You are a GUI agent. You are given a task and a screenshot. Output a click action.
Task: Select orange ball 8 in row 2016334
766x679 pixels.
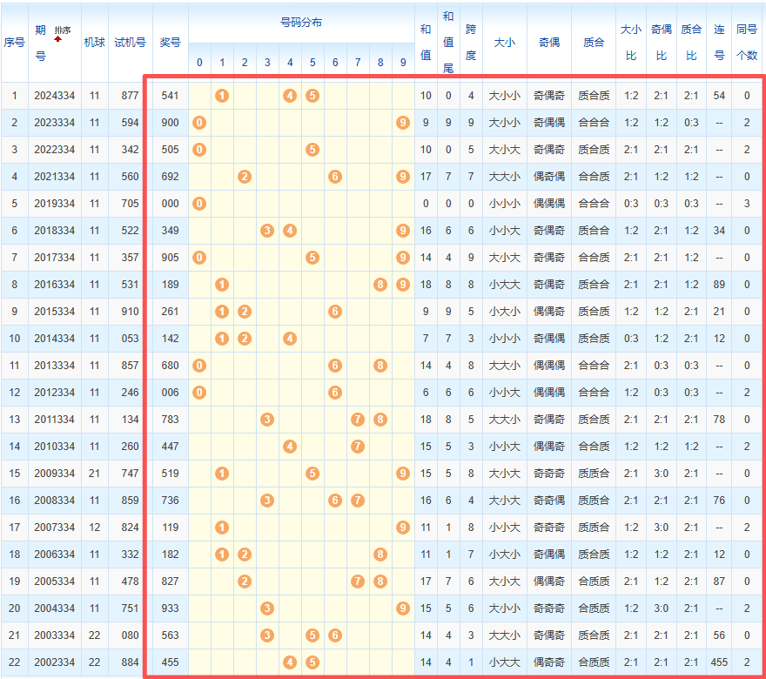[380, 285]
